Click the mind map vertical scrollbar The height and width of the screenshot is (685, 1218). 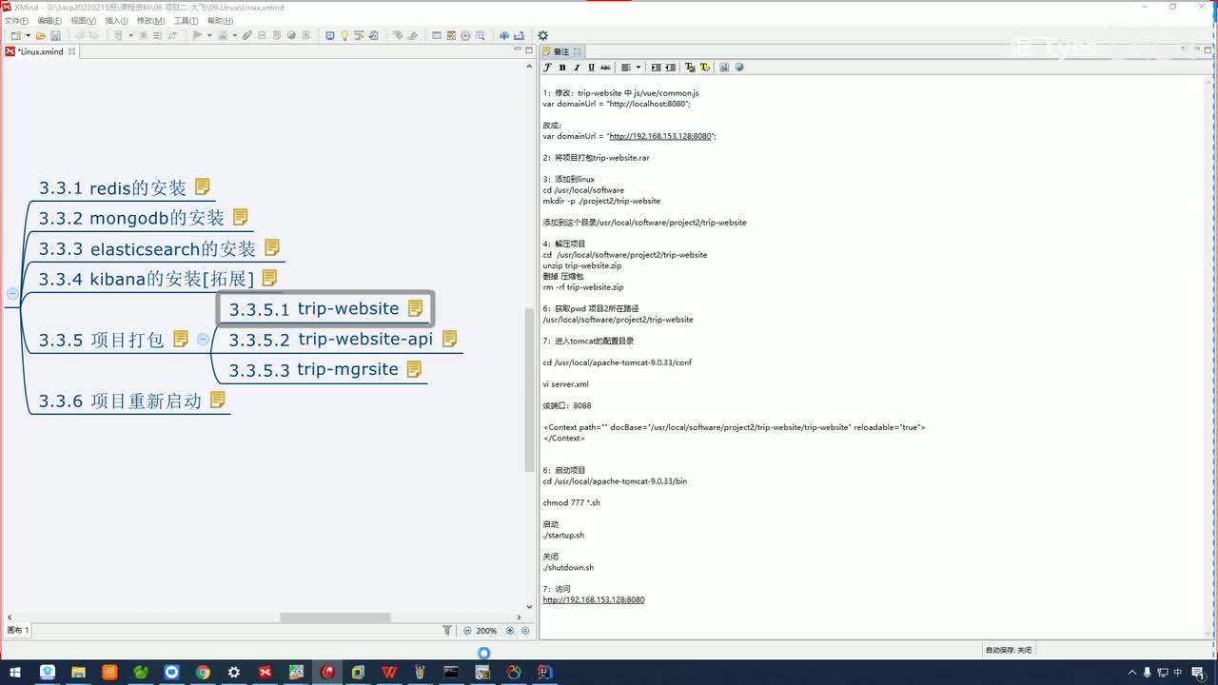pyautogui.click(x=530, y=390)
